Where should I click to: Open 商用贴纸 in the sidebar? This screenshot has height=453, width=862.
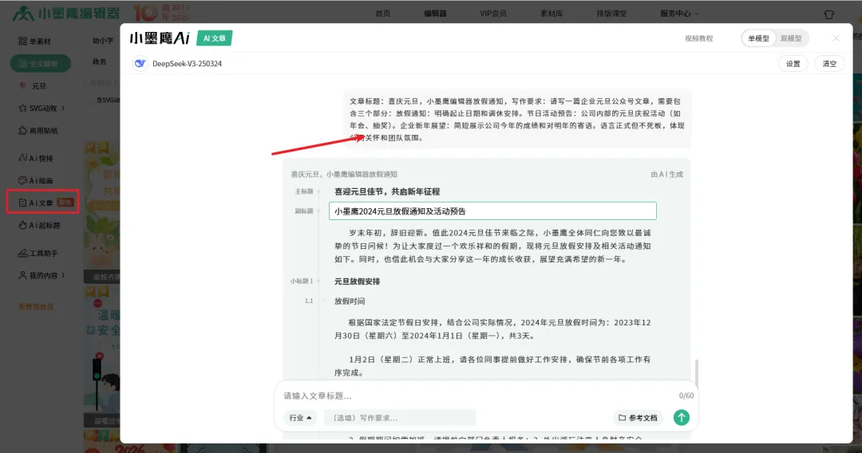point(38,131)
